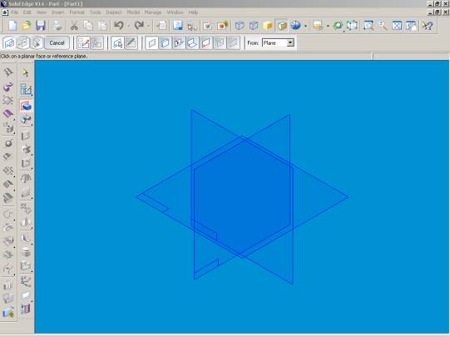Expand the render mode dropdown arrow

coord(305,26)
